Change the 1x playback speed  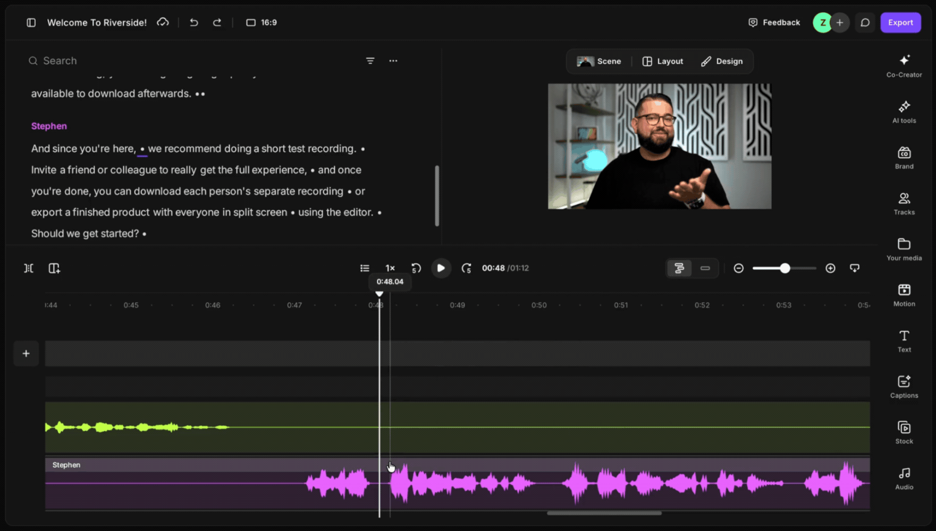tap(390, 268)
